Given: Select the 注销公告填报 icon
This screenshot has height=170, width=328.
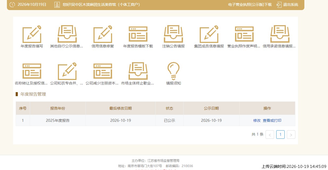Looking at the screenshot, I should (173, 34).
